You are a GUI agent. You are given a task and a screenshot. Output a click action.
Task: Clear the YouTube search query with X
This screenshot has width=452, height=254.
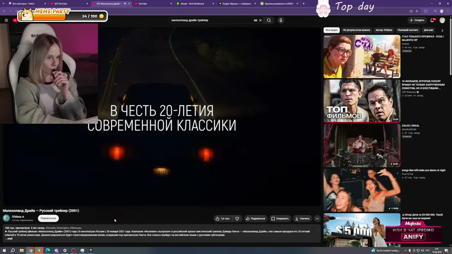click(x=261, y=20)
